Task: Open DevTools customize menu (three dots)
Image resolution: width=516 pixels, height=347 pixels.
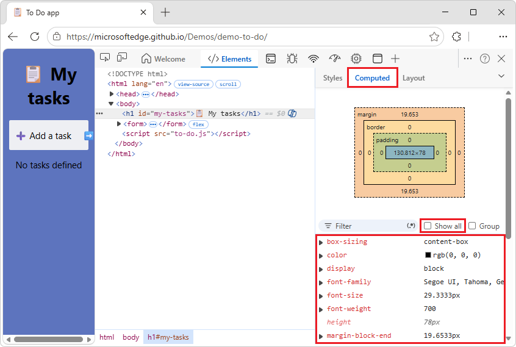Action: pyautogui.click(x=468, y=59)
